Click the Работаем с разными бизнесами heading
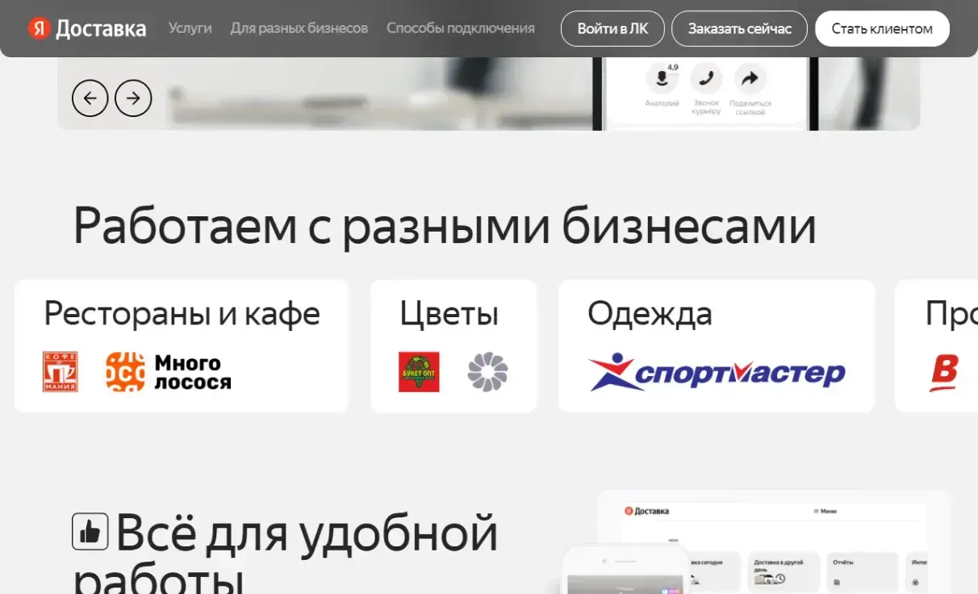The width and height of the screenshot is (978, 594). coord(445,227)
